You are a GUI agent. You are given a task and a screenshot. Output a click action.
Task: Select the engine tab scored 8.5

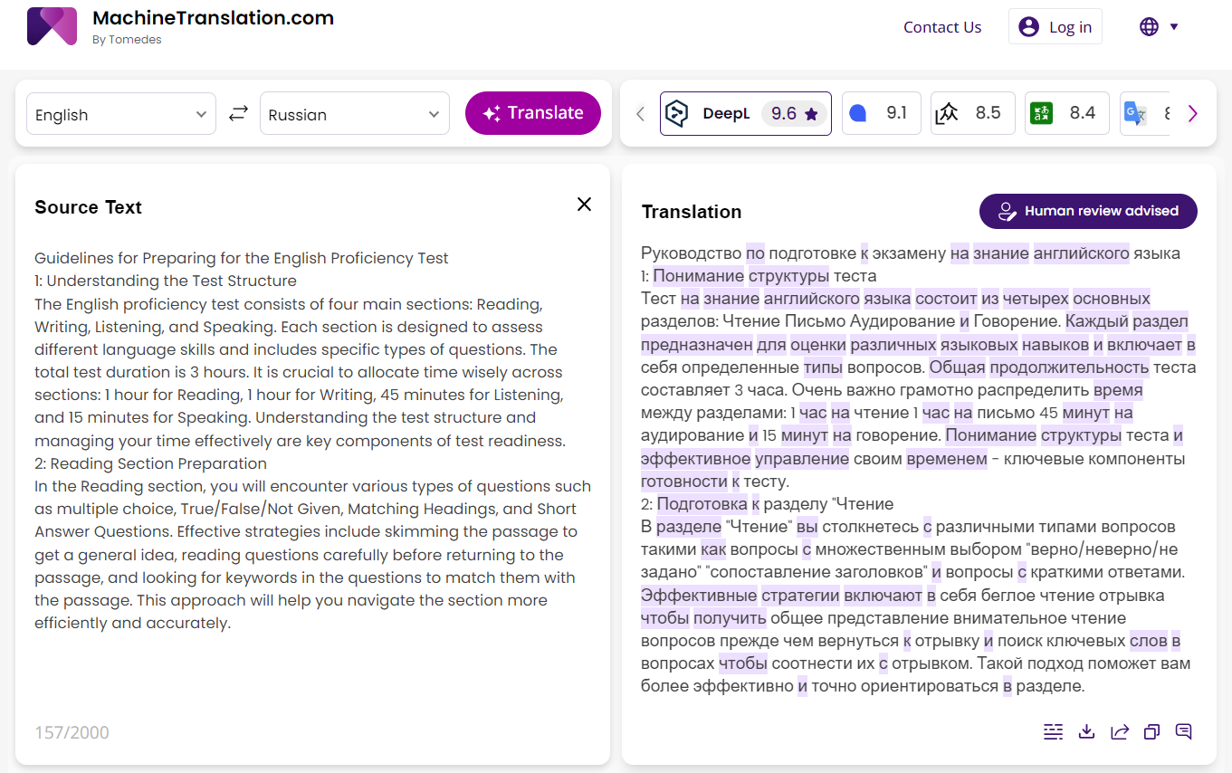coord(973,113)
